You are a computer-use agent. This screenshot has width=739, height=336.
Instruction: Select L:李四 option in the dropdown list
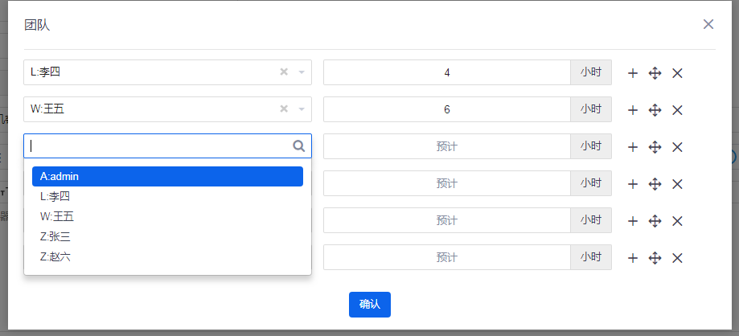point(167,196)
